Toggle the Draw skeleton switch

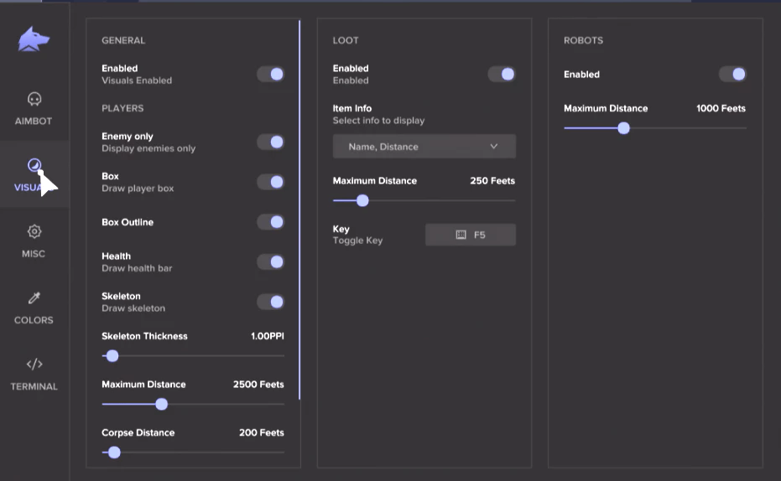click(x=271, y=302)
